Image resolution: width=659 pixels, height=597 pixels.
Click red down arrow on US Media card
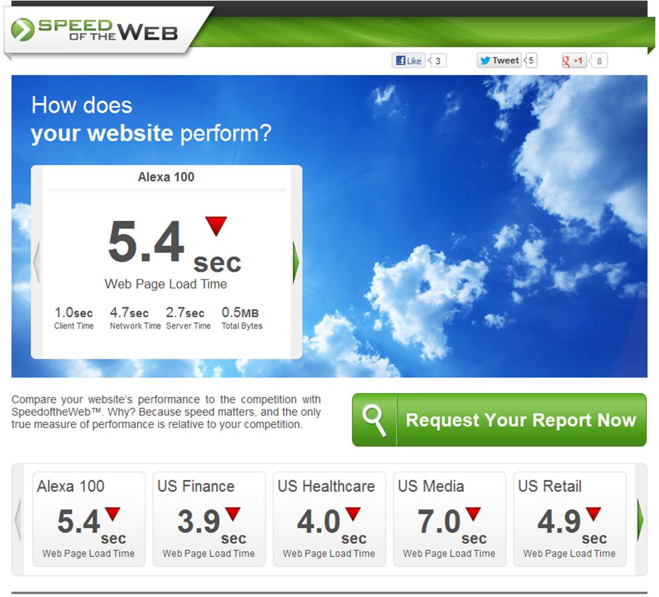coord(473,514)
